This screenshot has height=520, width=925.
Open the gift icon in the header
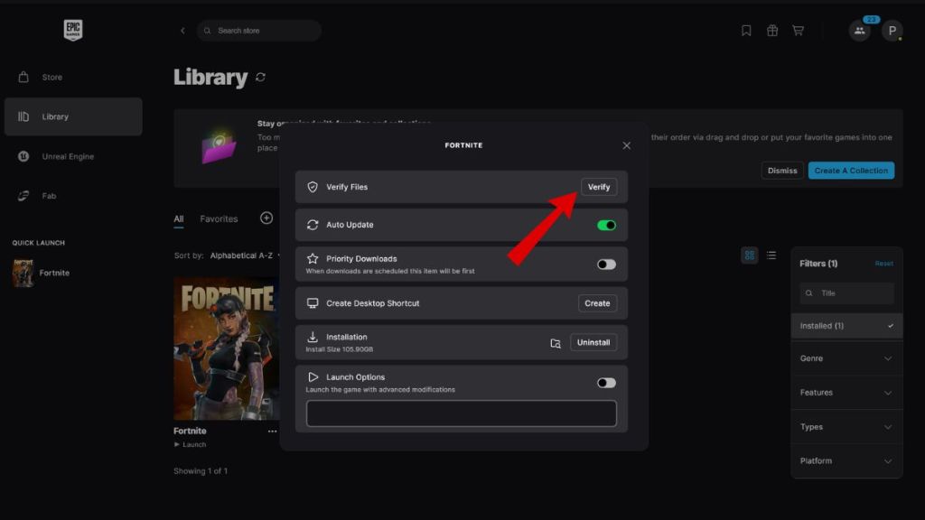[x=772, y=31]
